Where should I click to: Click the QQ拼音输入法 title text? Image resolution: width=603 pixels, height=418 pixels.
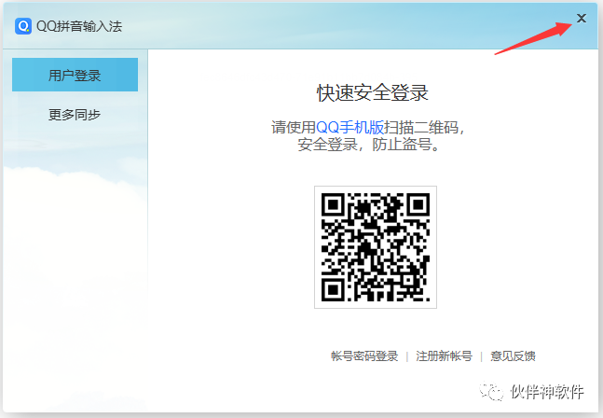pyautogui.click(x=79, y=26)
